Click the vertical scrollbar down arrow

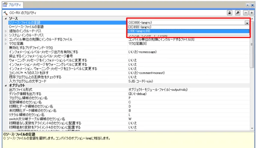(252, 129)
